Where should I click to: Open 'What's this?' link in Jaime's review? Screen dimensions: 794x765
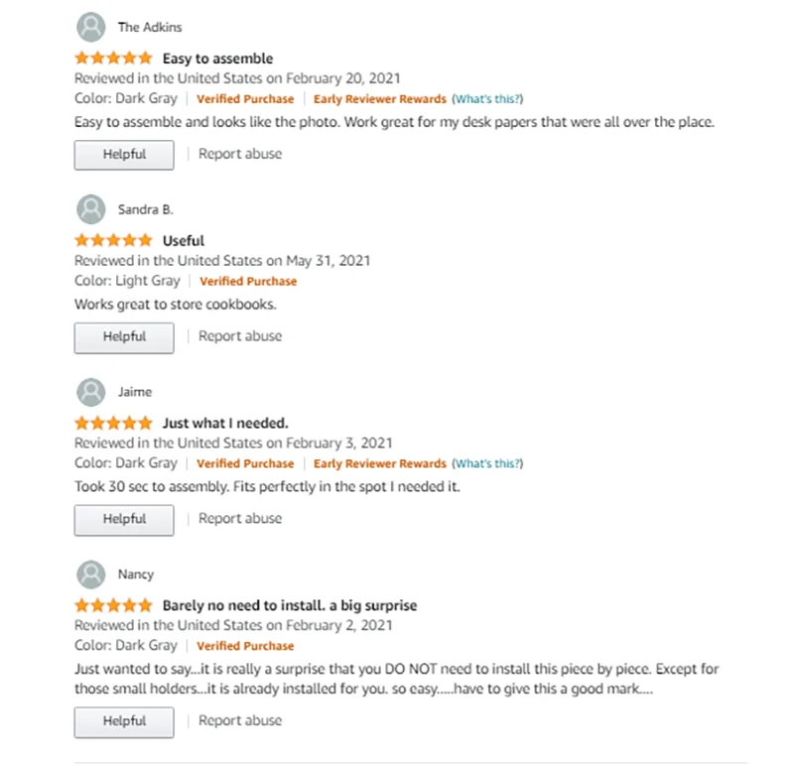487,463
